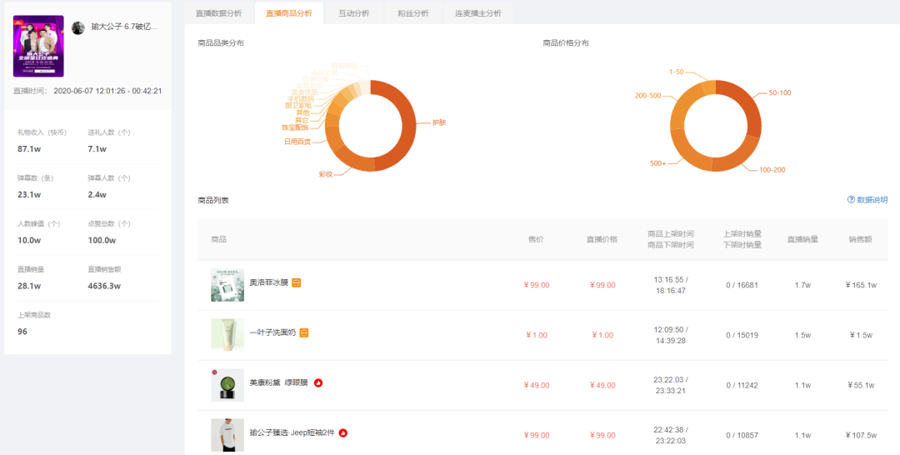Click the streamer's round avatar icon

click(x=78, y=27)
